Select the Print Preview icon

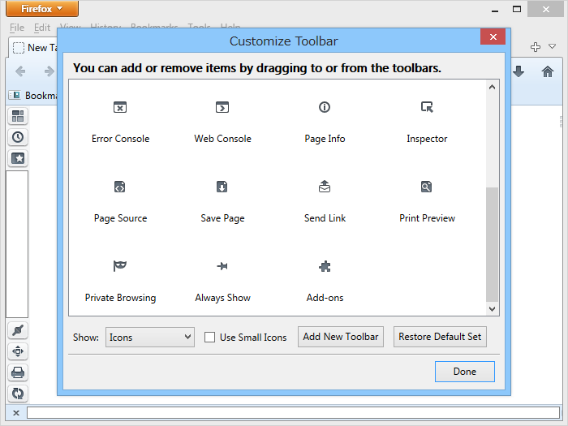[x=427, y=187]
